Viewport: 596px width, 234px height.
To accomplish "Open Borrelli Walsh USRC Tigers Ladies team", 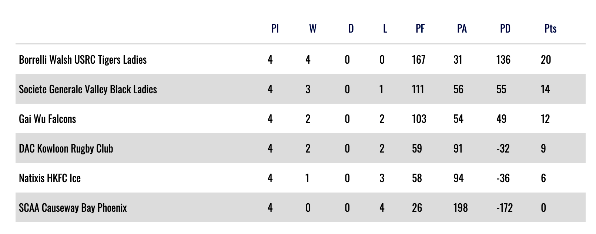I will (x=83, y=60).
